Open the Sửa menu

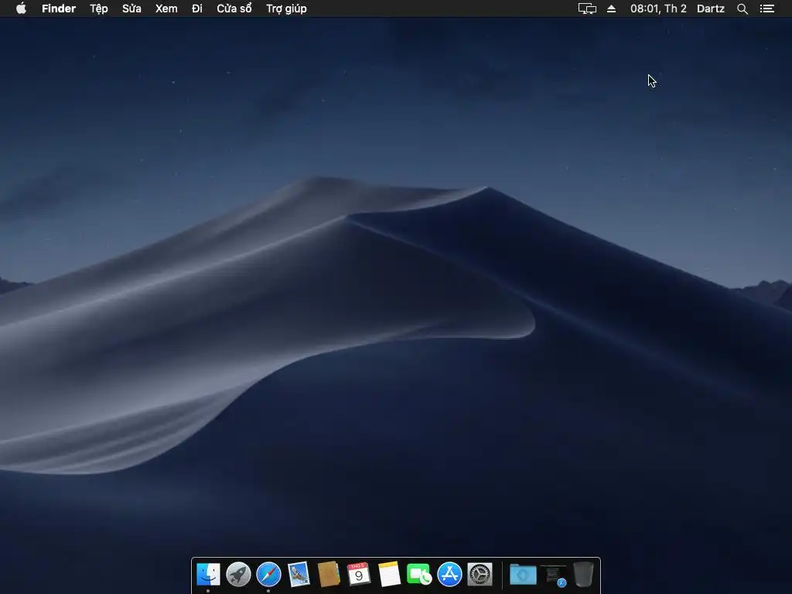pyautogui.click(x=131, y=9)
